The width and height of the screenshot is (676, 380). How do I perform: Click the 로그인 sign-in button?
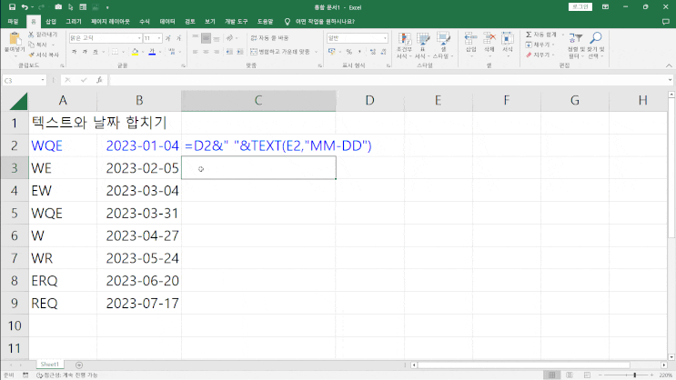point(580,7)
